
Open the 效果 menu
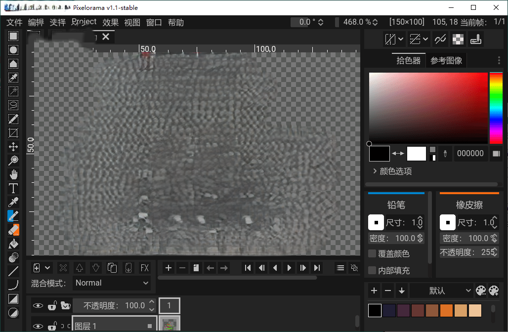[x=111, y=22]
